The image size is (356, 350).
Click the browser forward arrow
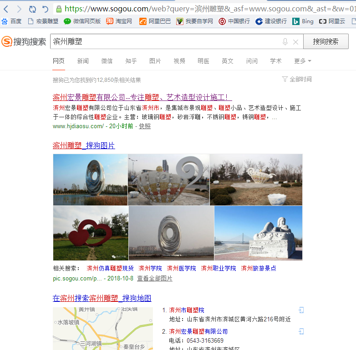click(x=19, y=9)
